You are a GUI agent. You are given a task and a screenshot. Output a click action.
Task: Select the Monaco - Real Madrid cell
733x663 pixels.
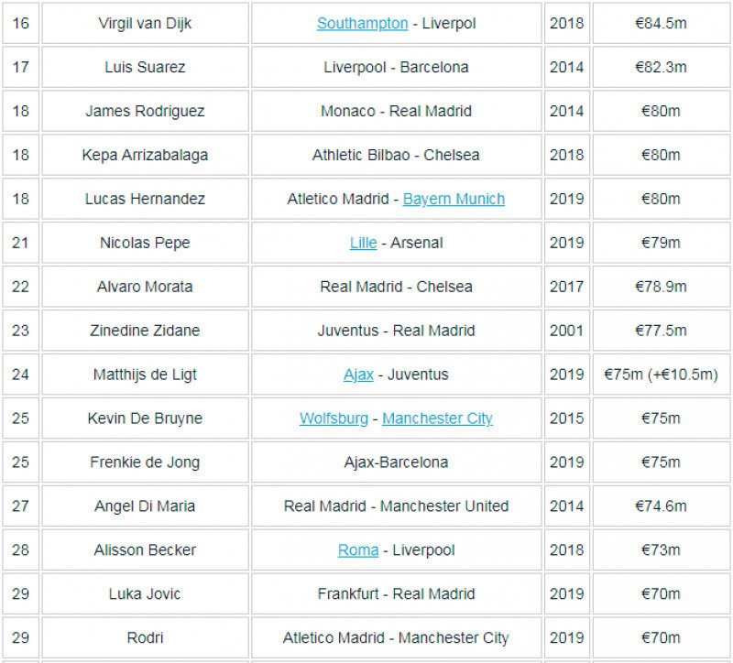pyautogui.click(x=396, y=112)
